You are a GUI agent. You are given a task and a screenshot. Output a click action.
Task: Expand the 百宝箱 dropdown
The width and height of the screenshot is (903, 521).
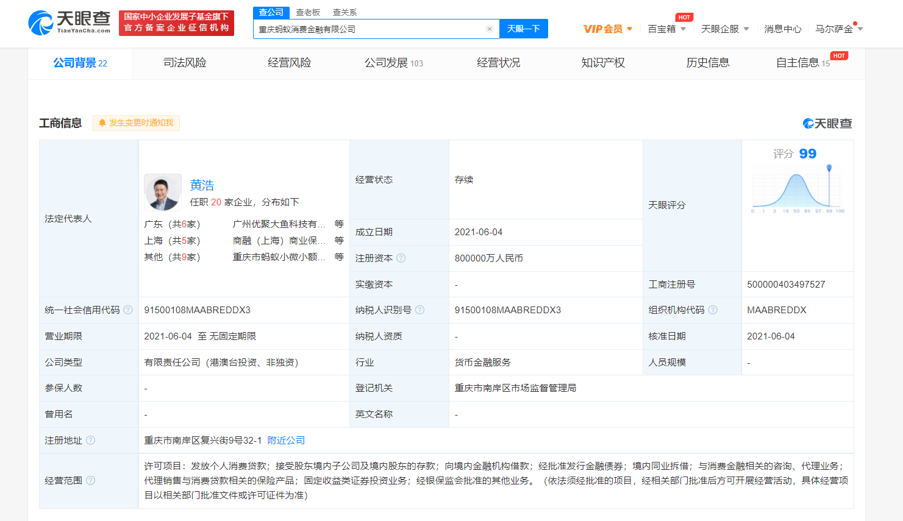(666, 29)
